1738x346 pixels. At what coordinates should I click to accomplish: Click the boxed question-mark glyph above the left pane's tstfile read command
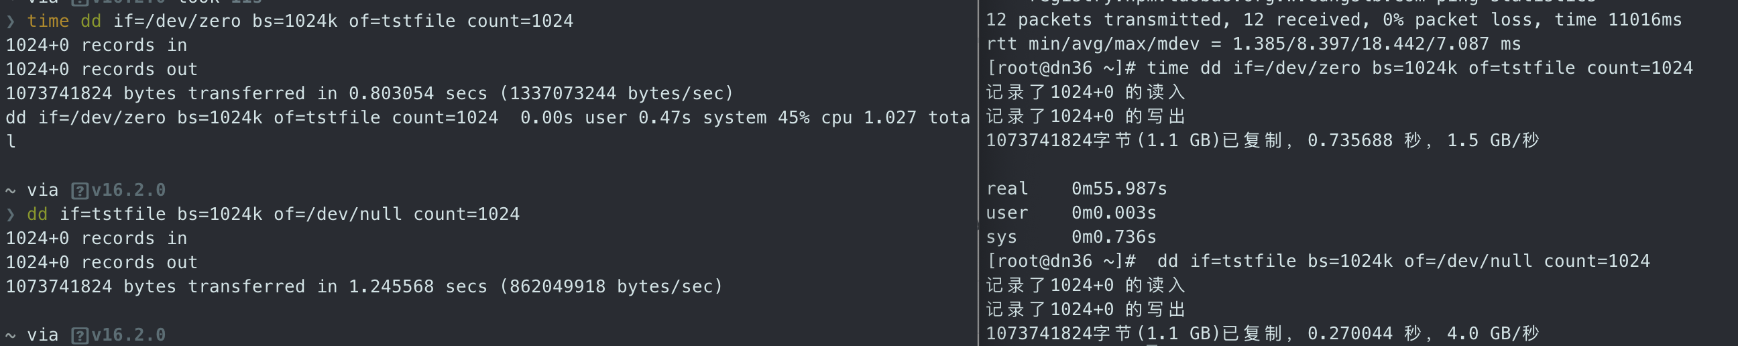[x=80, y=191]
